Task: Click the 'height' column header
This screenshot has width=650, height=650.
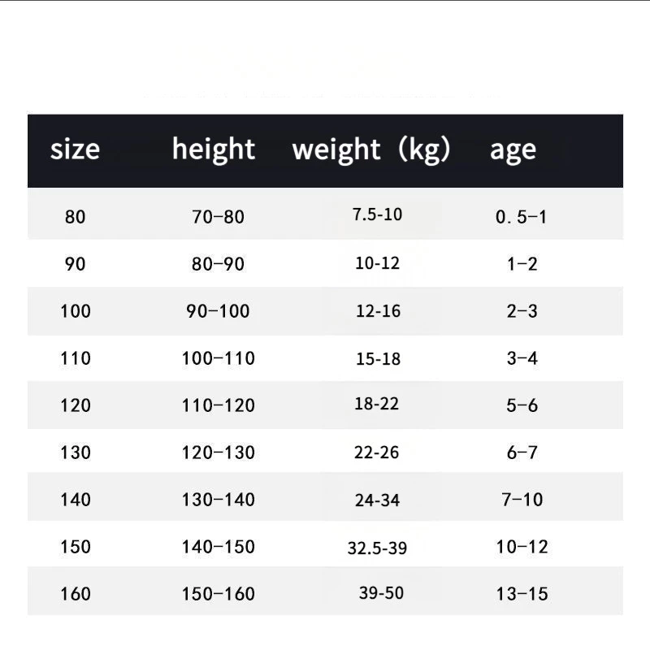Action: pos(214,149)
